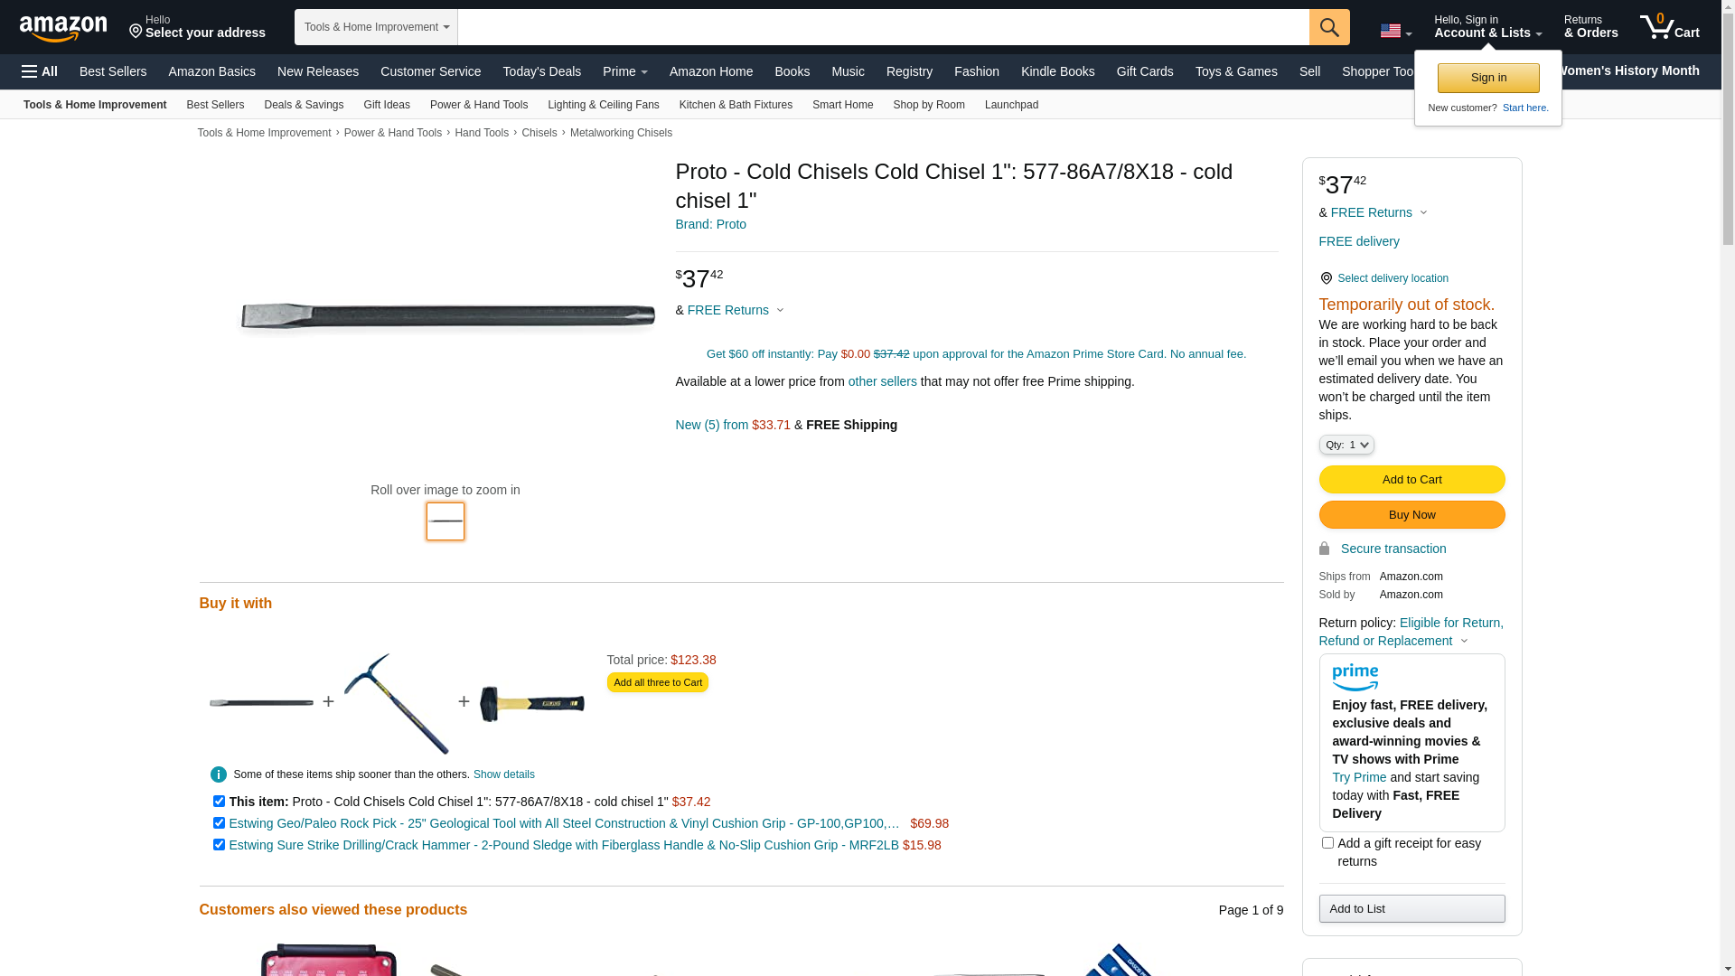This screenshot has height=976, width=1735.
Task: Open the Qty quantity dropdown
Action: pyautogui.click(x=1346, y=445)
